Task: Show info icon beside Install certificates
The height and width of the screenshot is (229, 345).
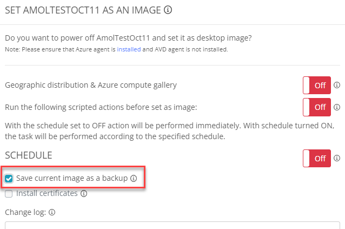Action: [84, 194]
